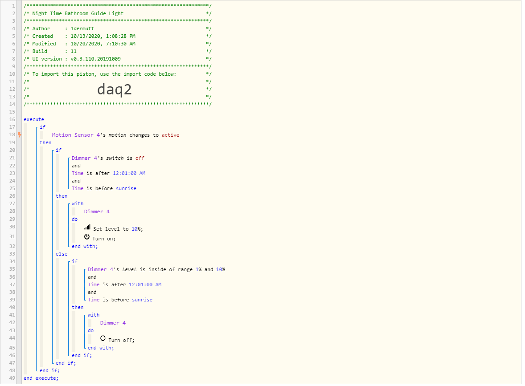The width and height of the screenshot is (525, 386).
Task: Click the 'and' operator on line 22
Action: click(76, 166)
